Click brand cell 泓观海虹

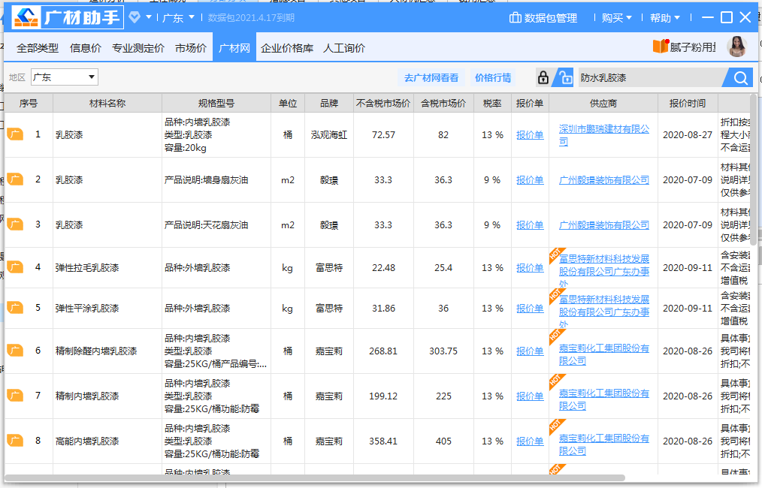coord(329,135)
